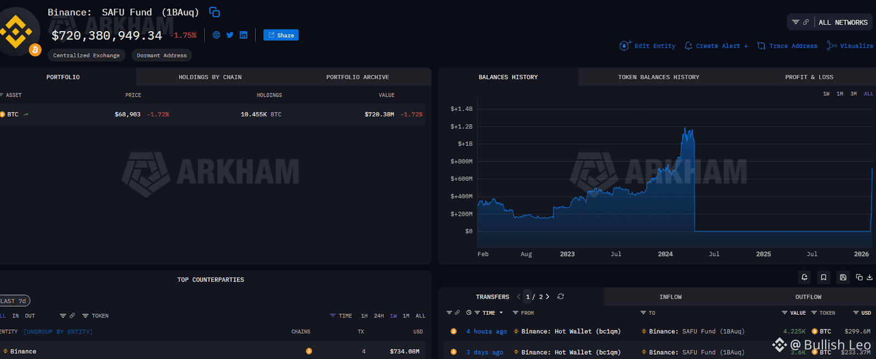Open the VALUE filter in transfers
The image size is (876, 359).
pos(794,313)
